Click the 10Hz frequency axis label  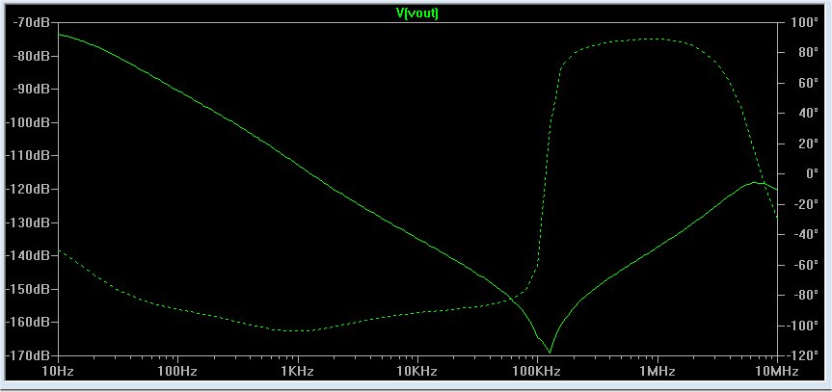point(57,372)
